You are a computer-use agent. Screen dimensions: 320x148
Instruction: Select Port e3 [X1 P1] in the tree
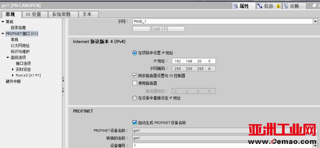[28, 76]
